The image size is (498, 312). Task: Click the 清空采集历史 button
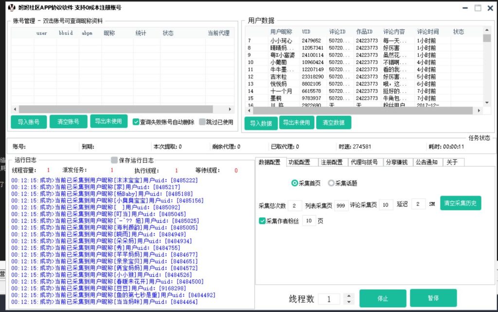tap(461, 203)
